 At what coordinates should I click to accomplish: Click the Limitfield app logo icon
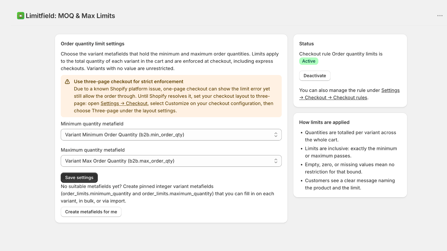coord(21,16)
